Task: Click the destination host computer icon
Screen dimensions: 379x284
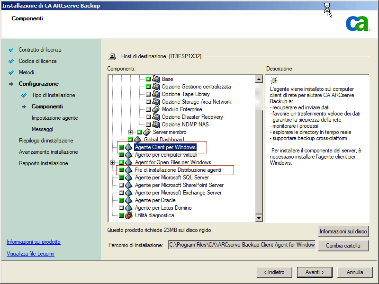Action: pos(112,56)
